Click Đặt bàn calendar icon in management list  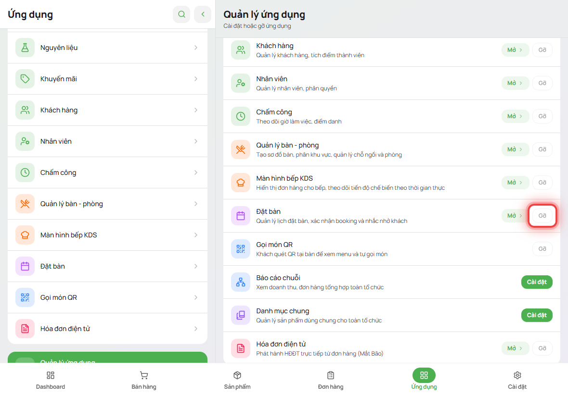coord(241,216)
